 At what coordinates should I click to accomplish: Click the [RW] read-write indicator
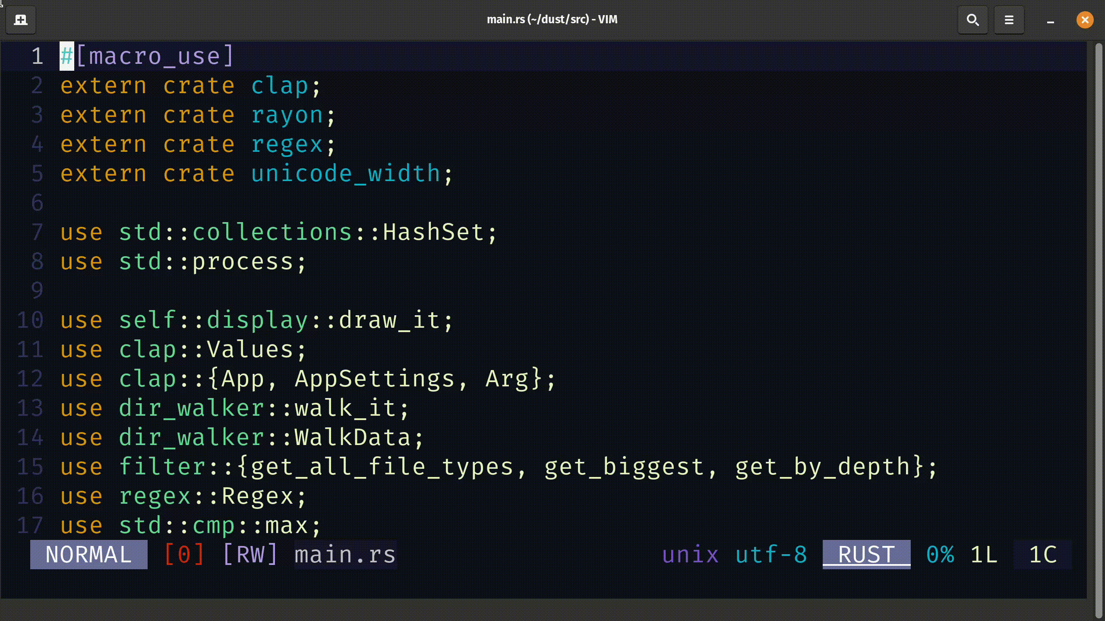(249, 554)
